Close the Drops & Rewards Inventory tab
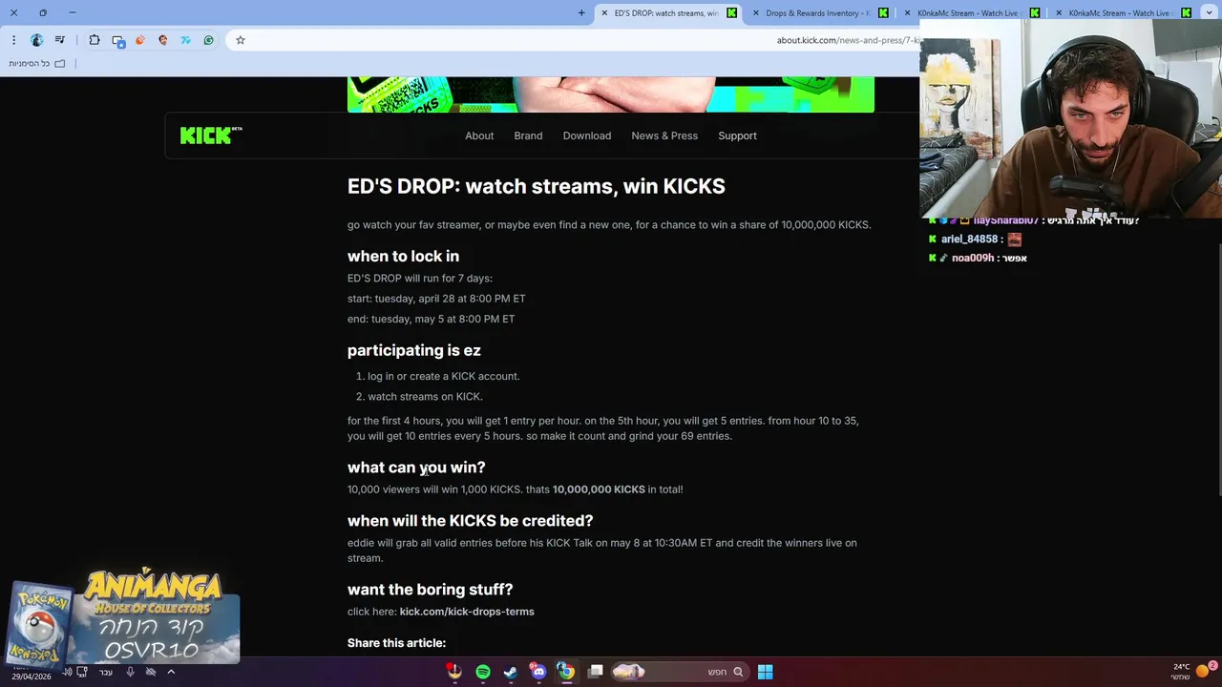This screenshot has height=687, width=1222. [756, 12]
